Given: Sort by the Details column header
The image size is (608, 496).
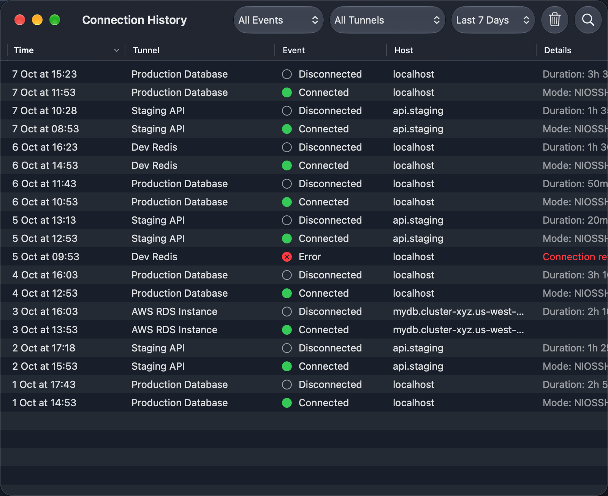Looking at the screenshot, I should tap(557, 50).
